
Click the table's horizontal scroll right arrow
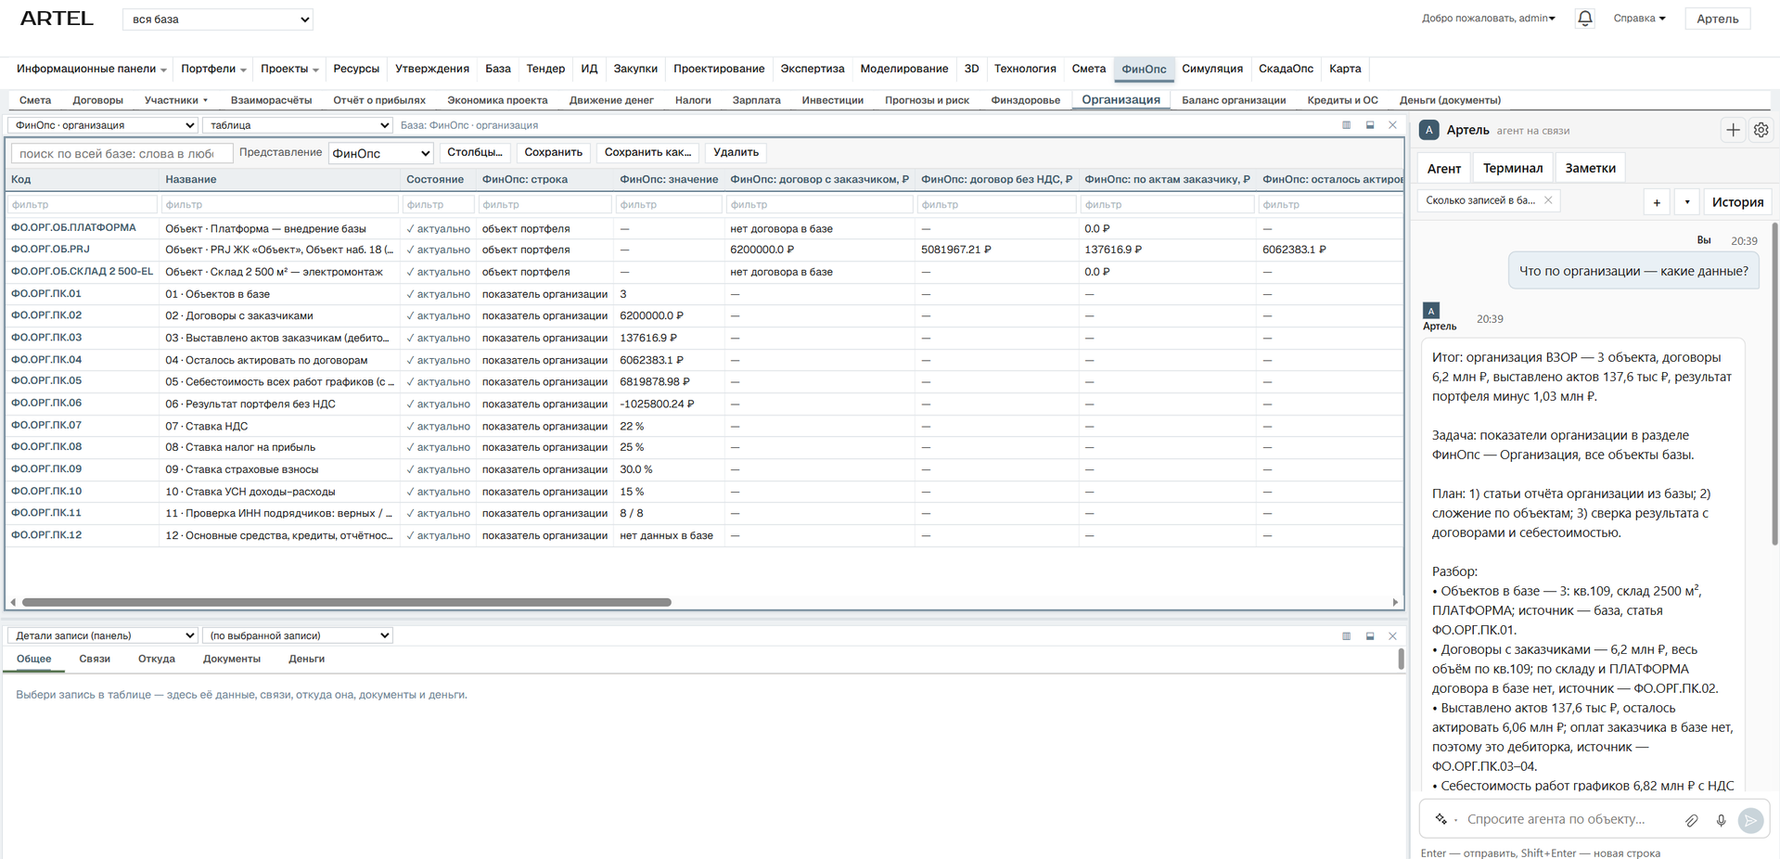1395,602
